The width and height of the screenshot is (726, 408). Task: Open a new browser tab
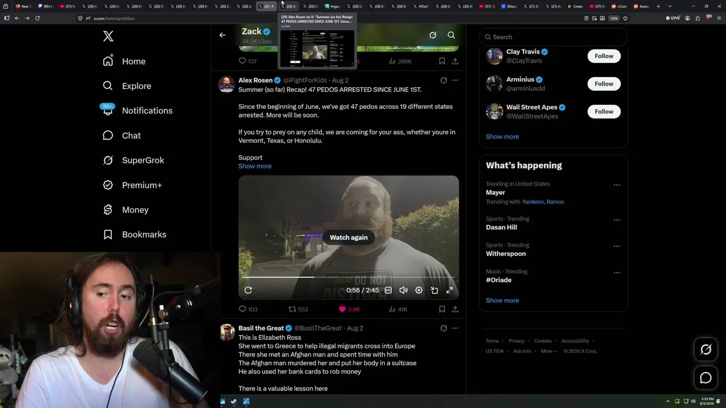(659, 6)
